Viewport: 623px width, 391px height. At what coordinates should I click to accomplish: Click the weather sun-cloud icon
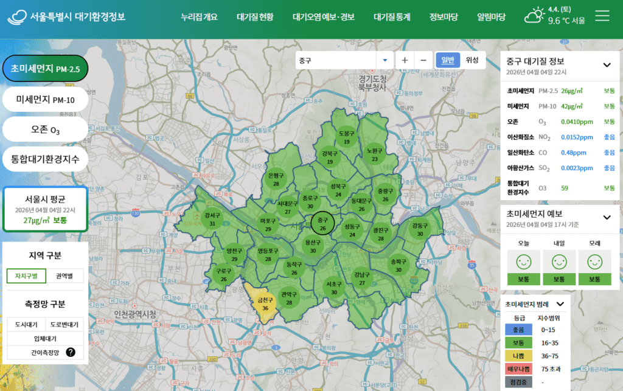point(535,16)
